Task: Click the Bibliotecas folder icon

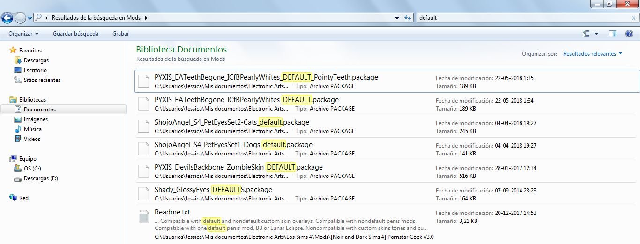Action: [13, 100]
